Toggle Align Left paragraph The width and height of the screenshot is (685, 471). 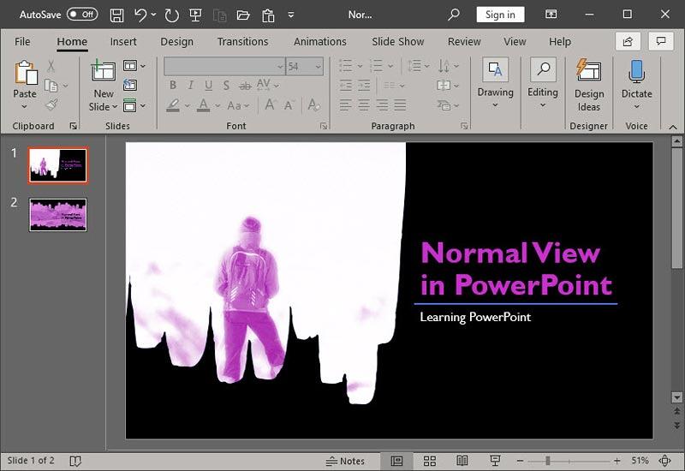[x=346, y=104]
